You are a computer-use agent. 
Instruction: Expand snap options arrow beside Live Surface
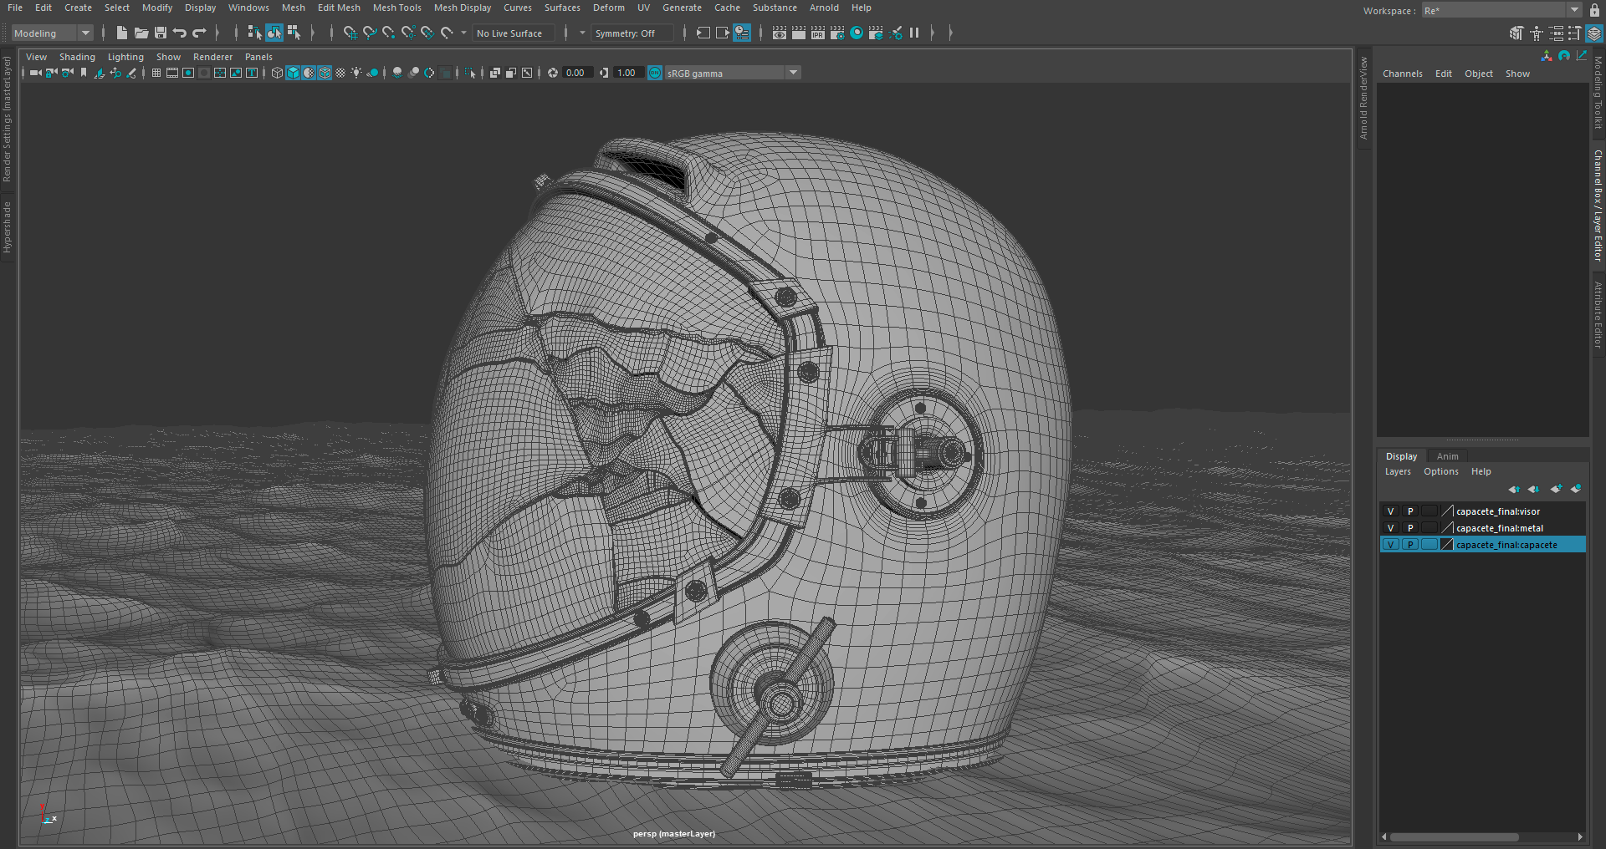click(x=463, y=33)
